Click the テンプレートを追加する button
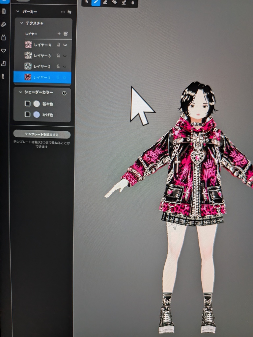253x337 pixels. [42, 135]
